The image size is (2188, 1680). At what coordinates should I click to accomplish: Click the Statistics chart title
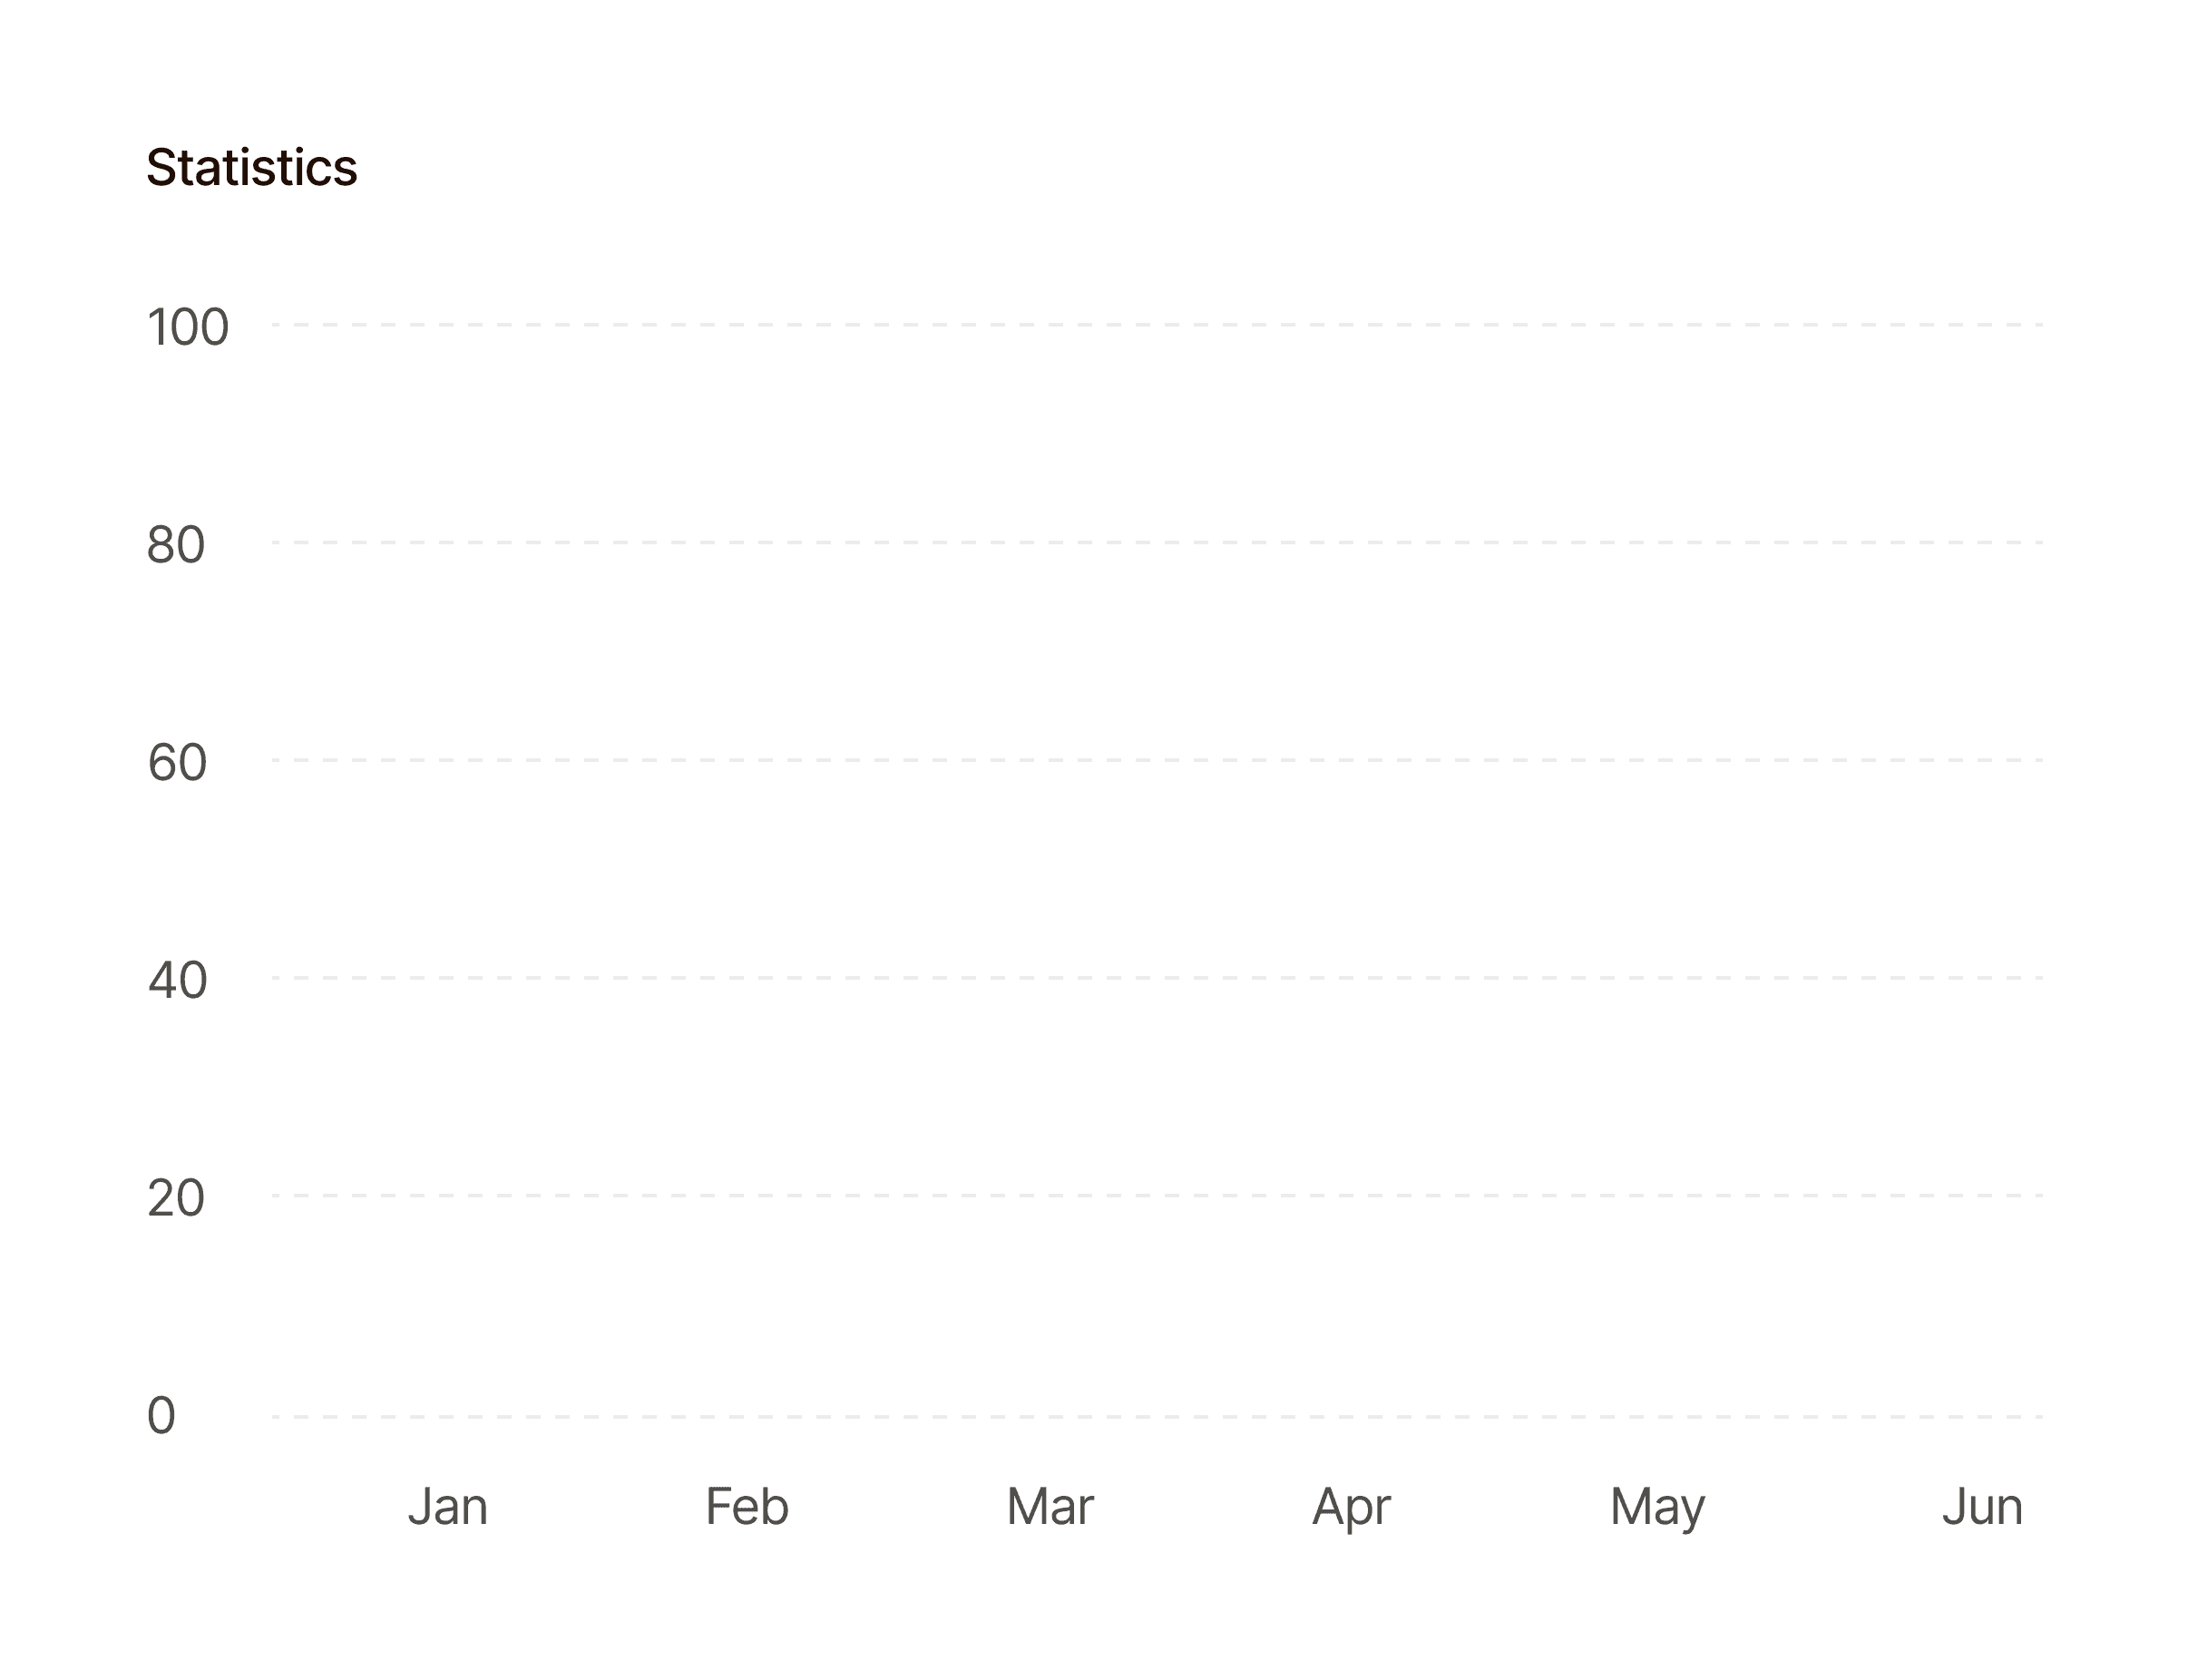251,167
